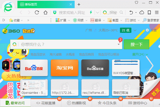Click the 截图 screenshot button
Screen dimensions: 160x107
tap(113, 20)
